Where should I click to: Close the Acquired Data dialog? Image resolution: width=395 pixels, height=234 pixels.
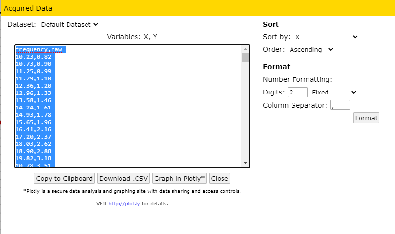tap(220, 178)
